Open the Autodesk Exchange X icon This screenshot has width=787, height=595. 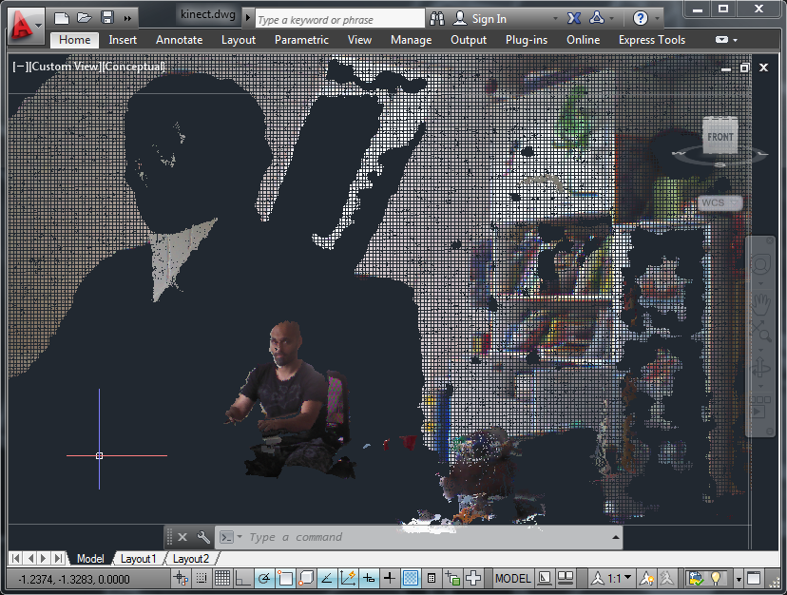574,18
